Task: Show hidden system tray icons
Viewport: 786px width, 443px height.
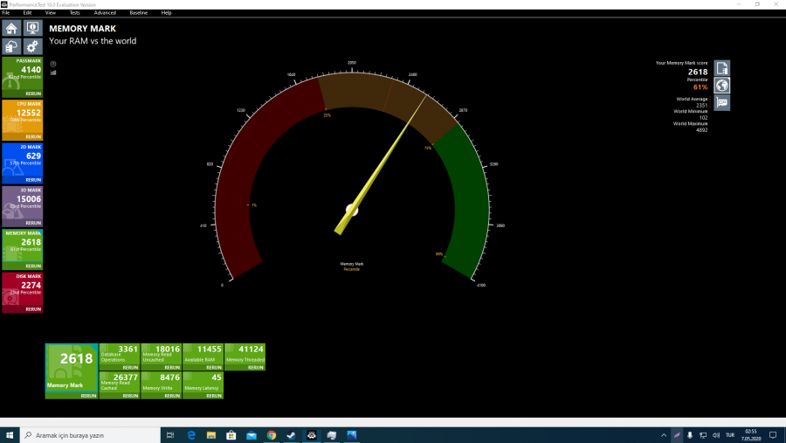Action: [664, 435]
